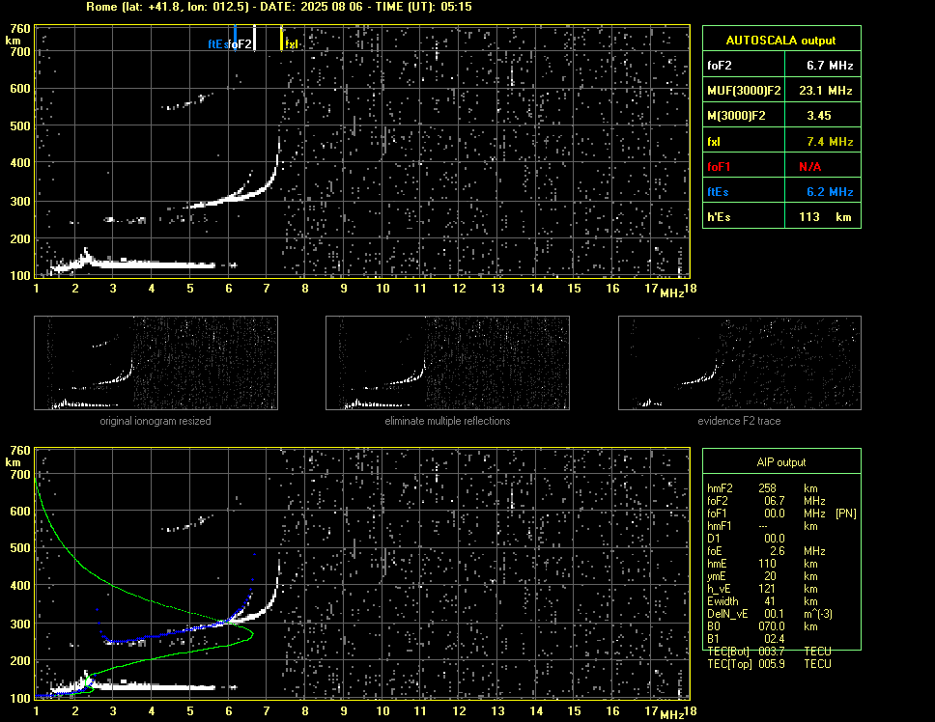The height and width of the screenshot is (722, 935).
Task: Click the foF2 06.7 MHz row in AIP output
Action: pos(766,501)
